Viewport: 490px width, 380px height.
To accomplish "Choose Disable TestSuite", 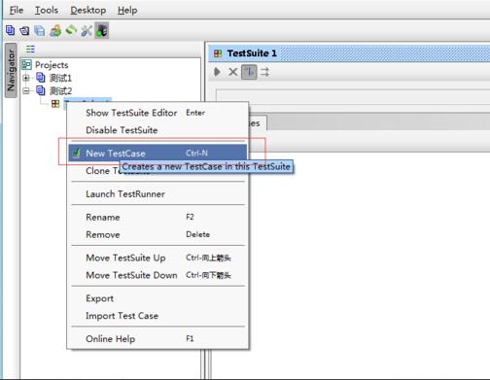I will click(157, 130).
